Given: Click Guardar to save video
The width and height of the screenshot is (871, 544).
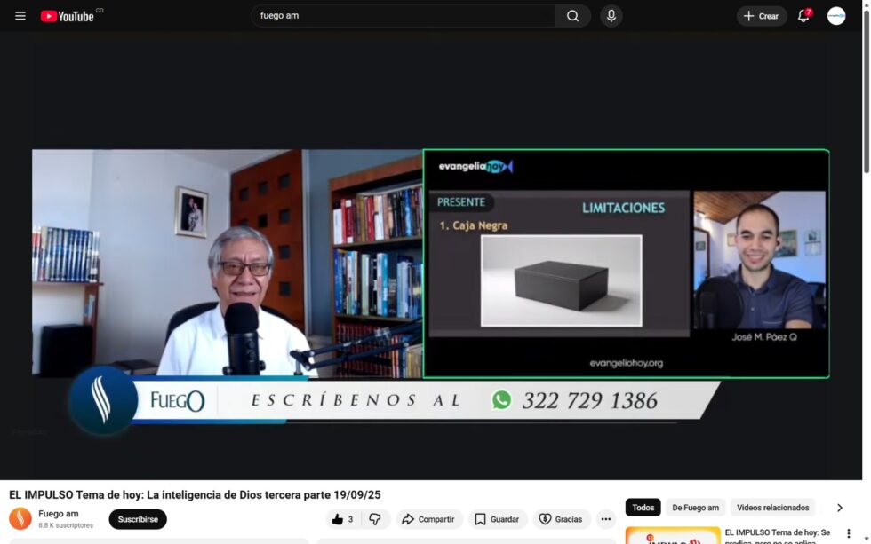Looking at the screenshot, I should point(497,519).
